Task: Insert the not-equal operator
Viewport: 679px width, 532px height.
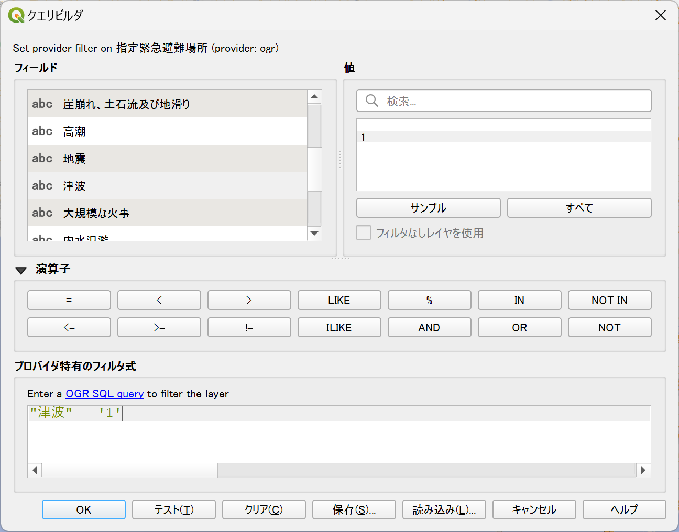Action: 249,327
